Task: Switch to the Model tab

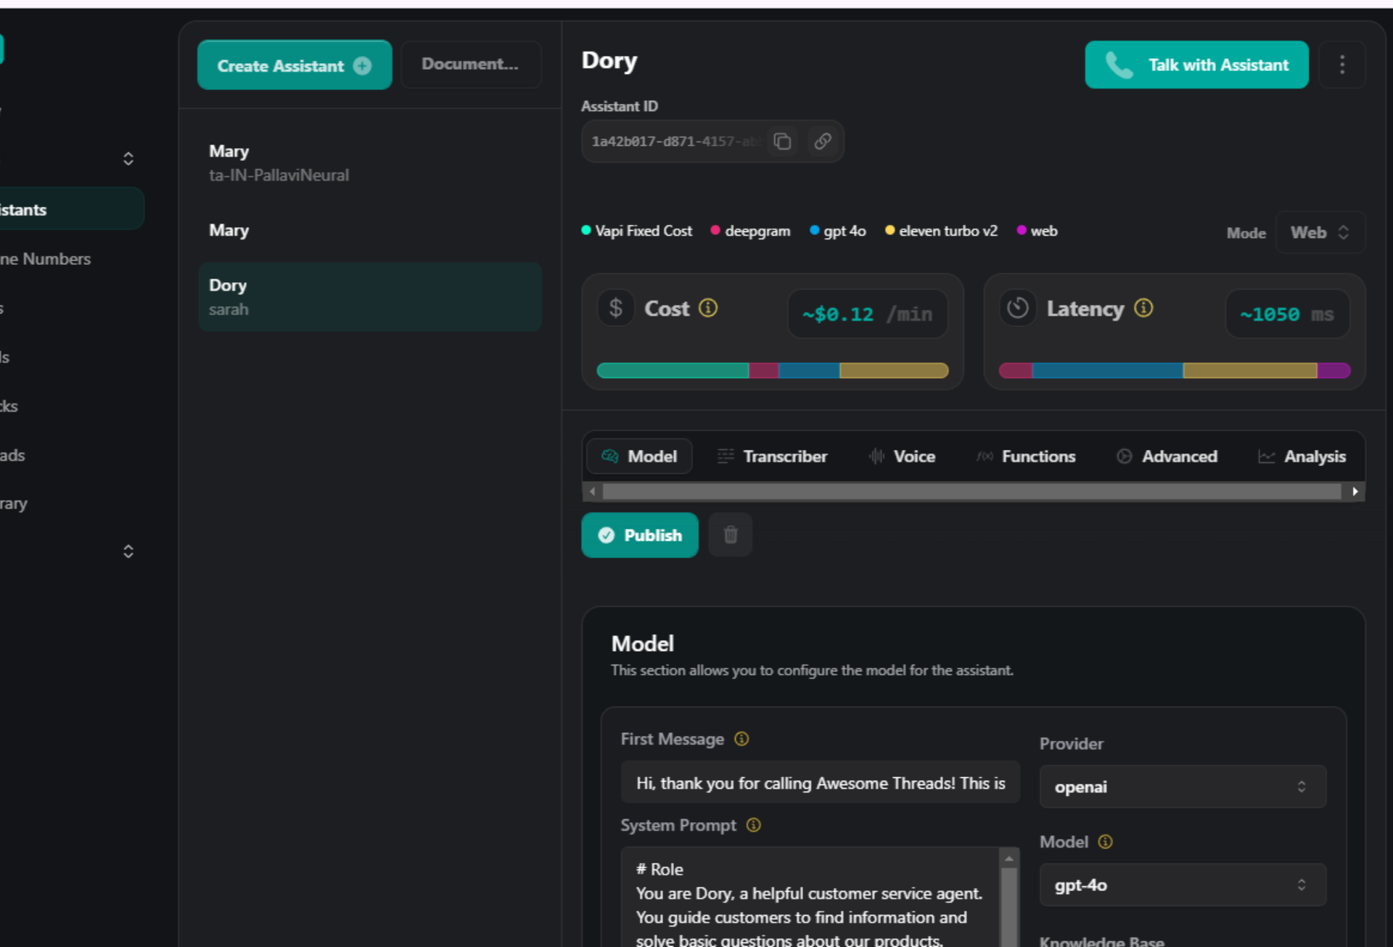Action: pyautogui.click(x=639, y=456)
